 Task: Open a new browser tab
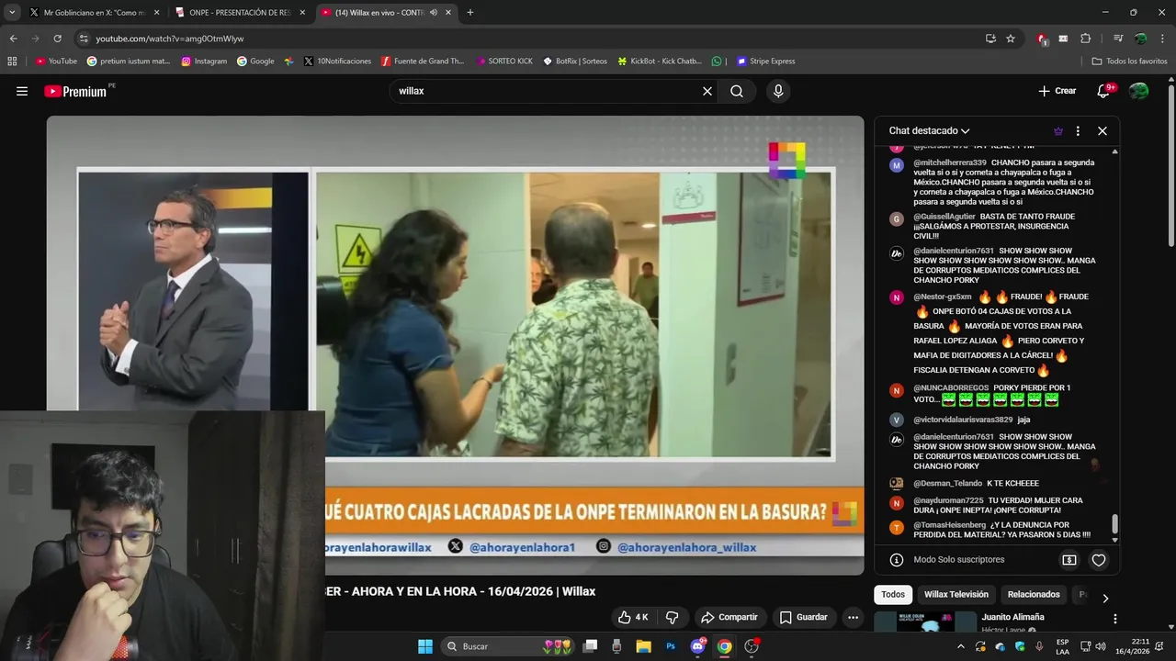470,13
